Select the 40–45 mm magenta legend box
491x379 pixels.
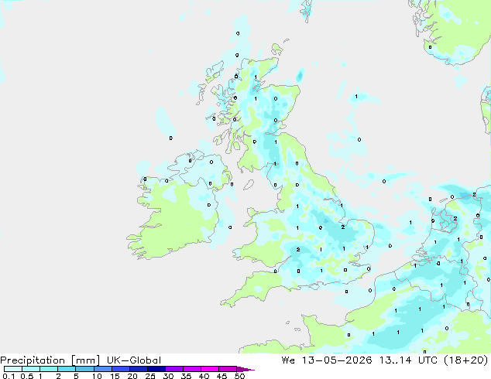click(x=210, y=369)
